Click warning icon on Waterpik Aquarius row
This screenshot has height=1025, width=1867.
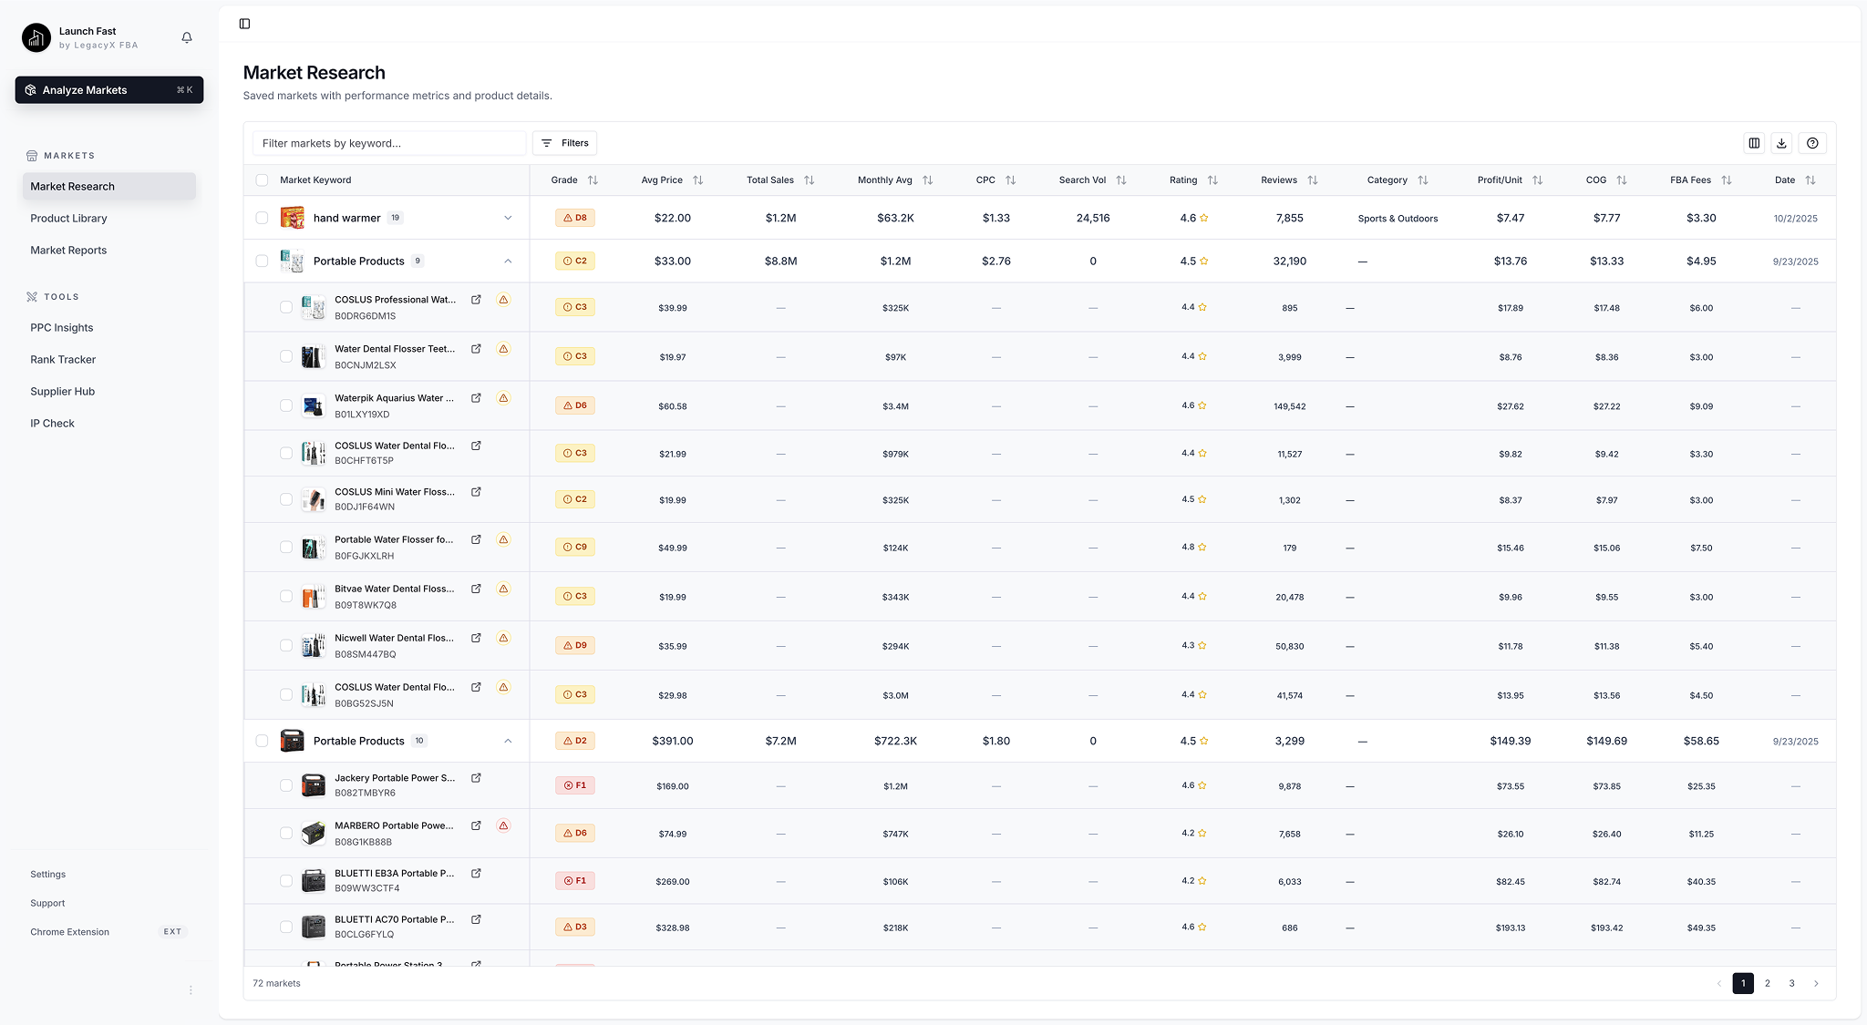(503, 398)
